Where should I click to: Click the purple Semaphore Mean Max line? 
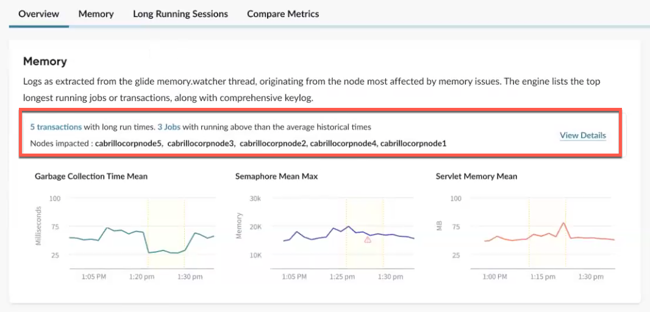(x=349, y=234)
